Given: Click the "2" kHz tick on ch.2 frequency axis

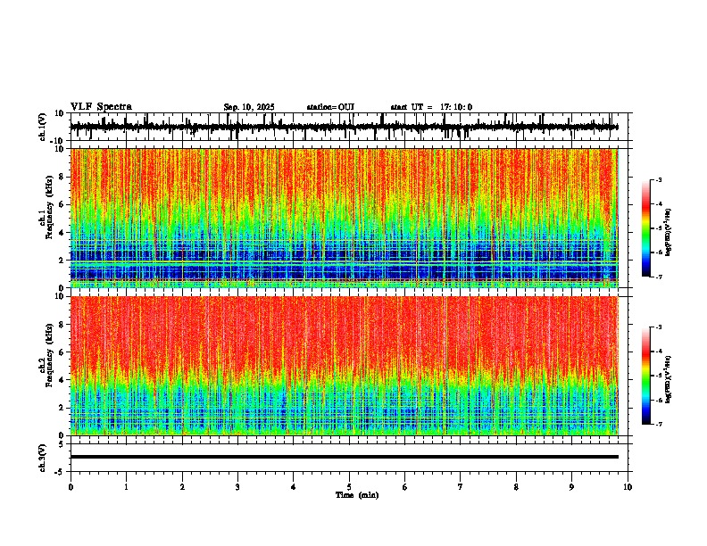Looking at the screenshot, I should 62,408.
